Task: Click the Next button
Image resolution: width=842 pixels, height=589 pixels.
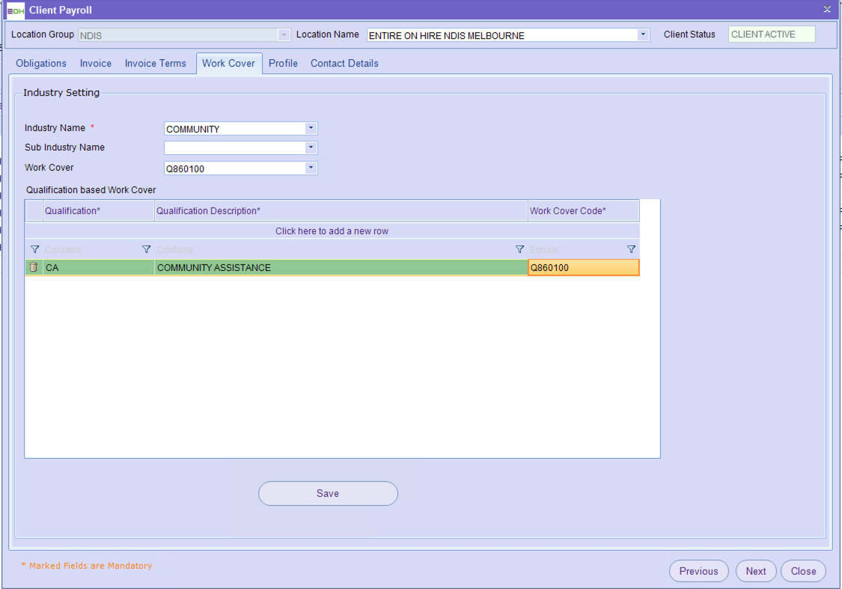Action: (x=756, y=571)
